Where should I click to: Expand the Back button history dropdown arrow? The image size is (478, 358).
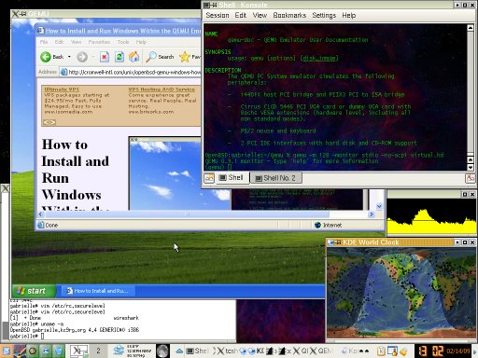[x=69, y=57]
